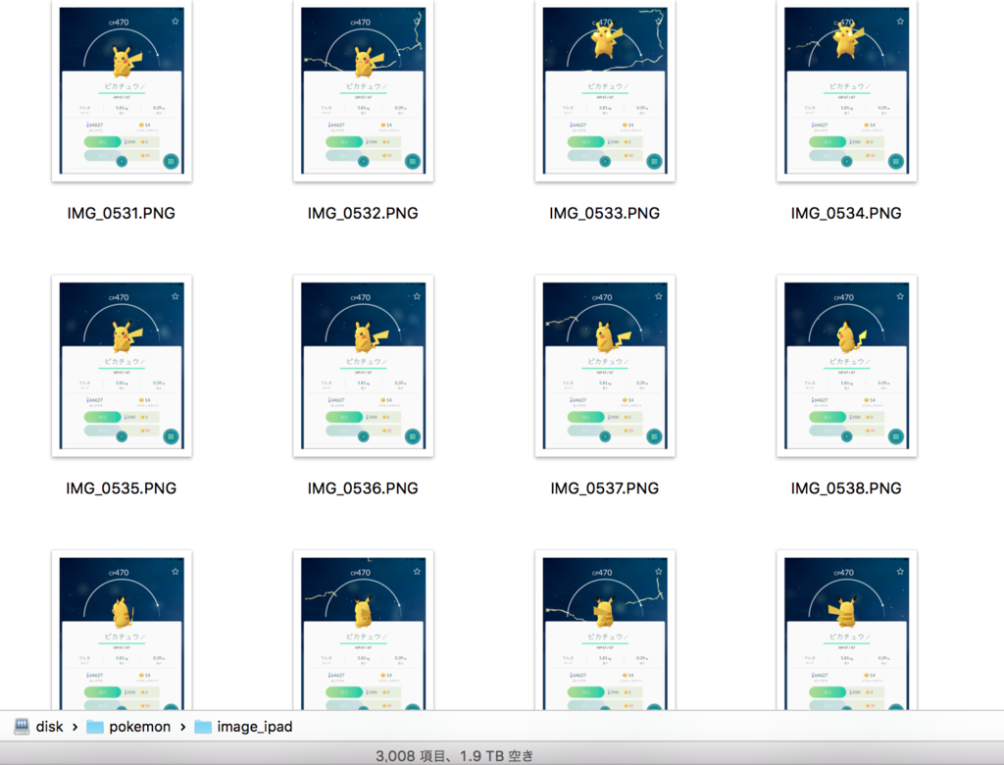Select the IMG_0536.PNG thumbnail
The height and width of the screenshot is (765, 1004).
click(363, 366)
